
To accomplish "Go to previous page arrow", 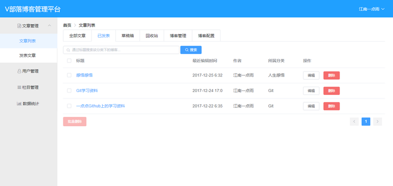I will (354, 121).
